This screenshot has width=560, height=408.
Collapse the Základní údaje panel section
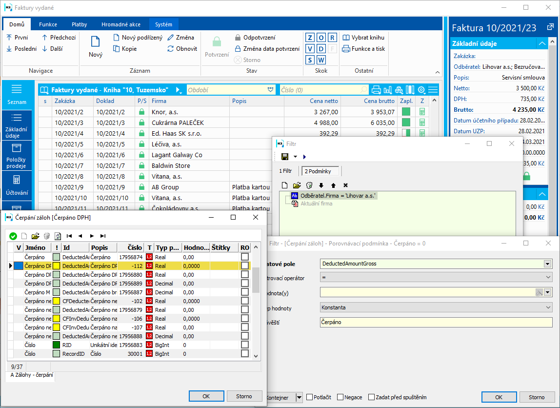[541, 43]
